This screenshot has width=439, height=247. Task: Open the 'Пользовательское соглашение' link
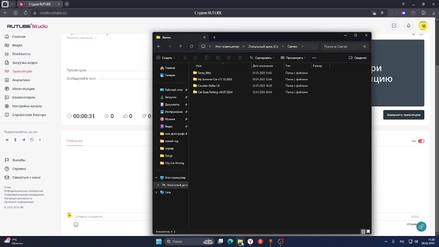tap(24, 195)
